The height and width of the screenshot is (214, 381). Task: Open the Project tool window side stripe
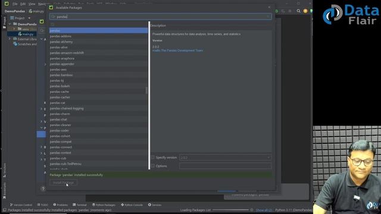(4, 23)
